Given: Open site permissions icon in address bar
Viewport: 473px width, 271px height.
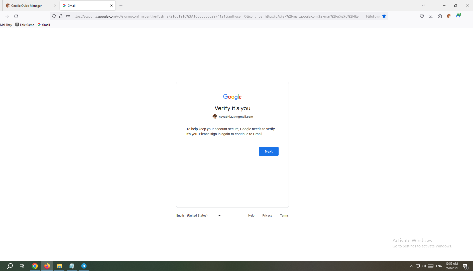Looking at the screenshot, I should coord(68,16).
